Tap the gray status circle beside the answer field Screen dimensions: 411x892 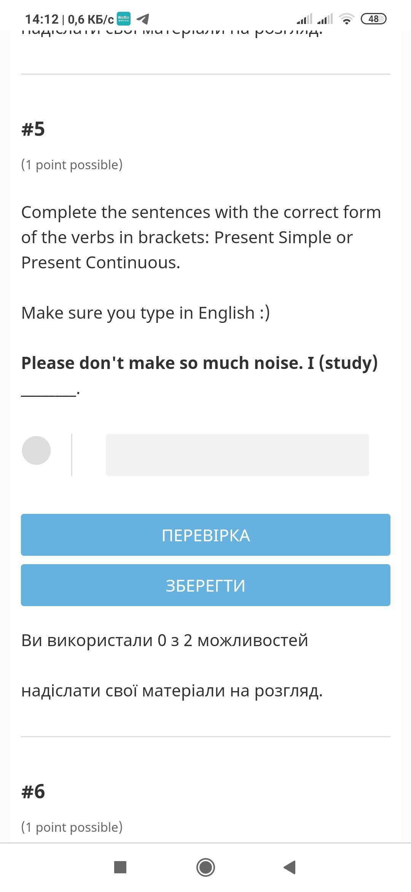(x=36, y=450)
